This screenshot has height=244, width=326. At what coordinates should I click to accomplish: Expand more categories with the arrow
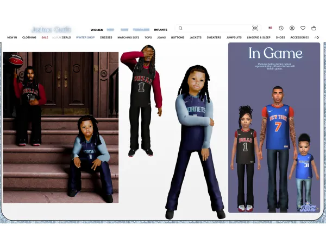point(317,37)
